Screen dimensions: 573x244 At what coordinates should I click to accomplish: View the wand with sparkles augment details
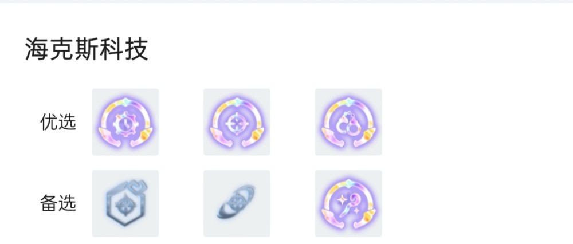click(x=348, y=203)
